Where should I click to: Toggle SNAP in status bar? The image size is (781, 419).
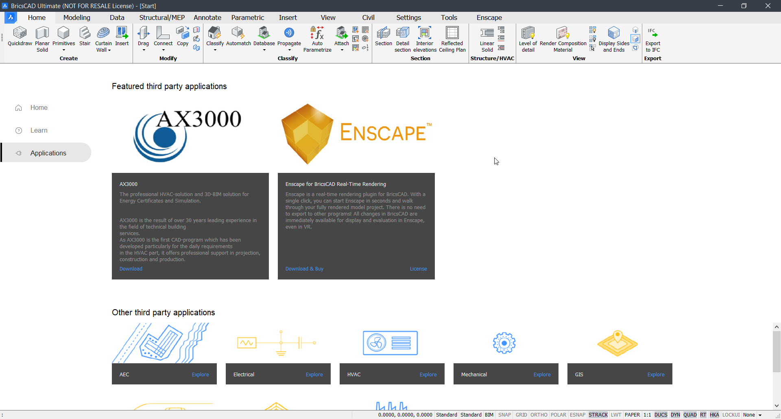point(504,415)
